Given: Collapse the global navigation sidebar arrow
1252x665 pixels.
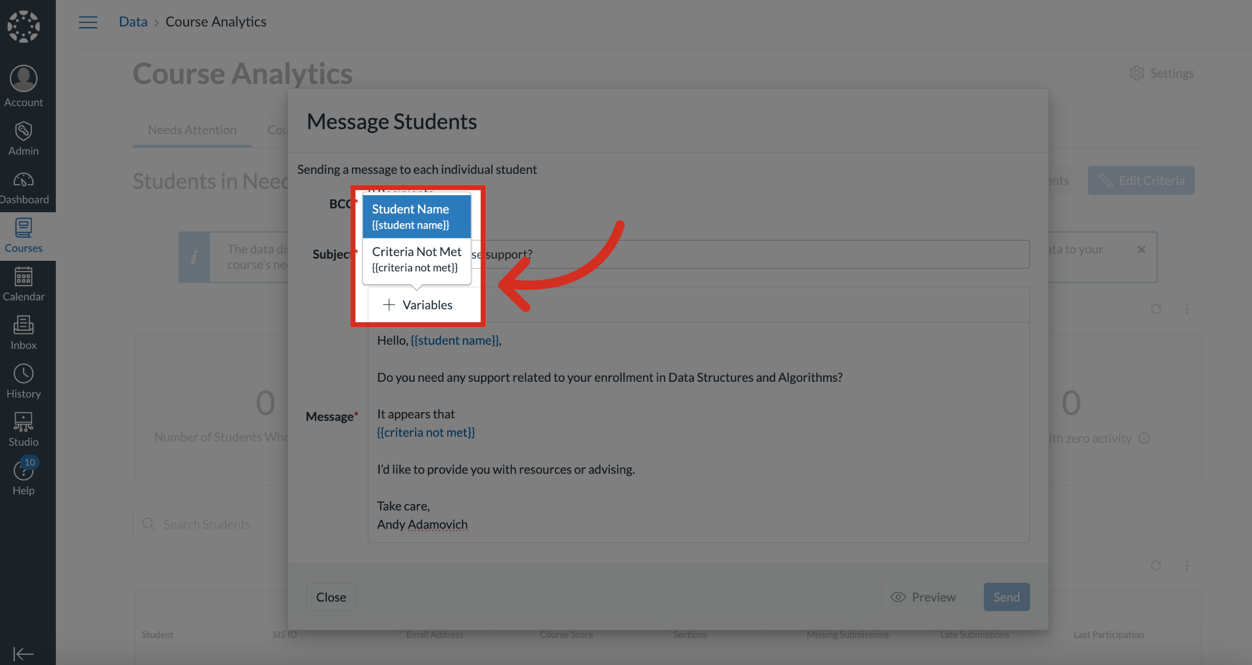Looking at the screenshot, I should pos(23,654).
